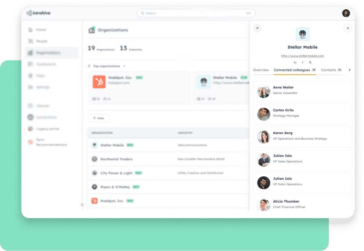
Task: Open the stellarmobile.com website link
Action: click(302, 56)
